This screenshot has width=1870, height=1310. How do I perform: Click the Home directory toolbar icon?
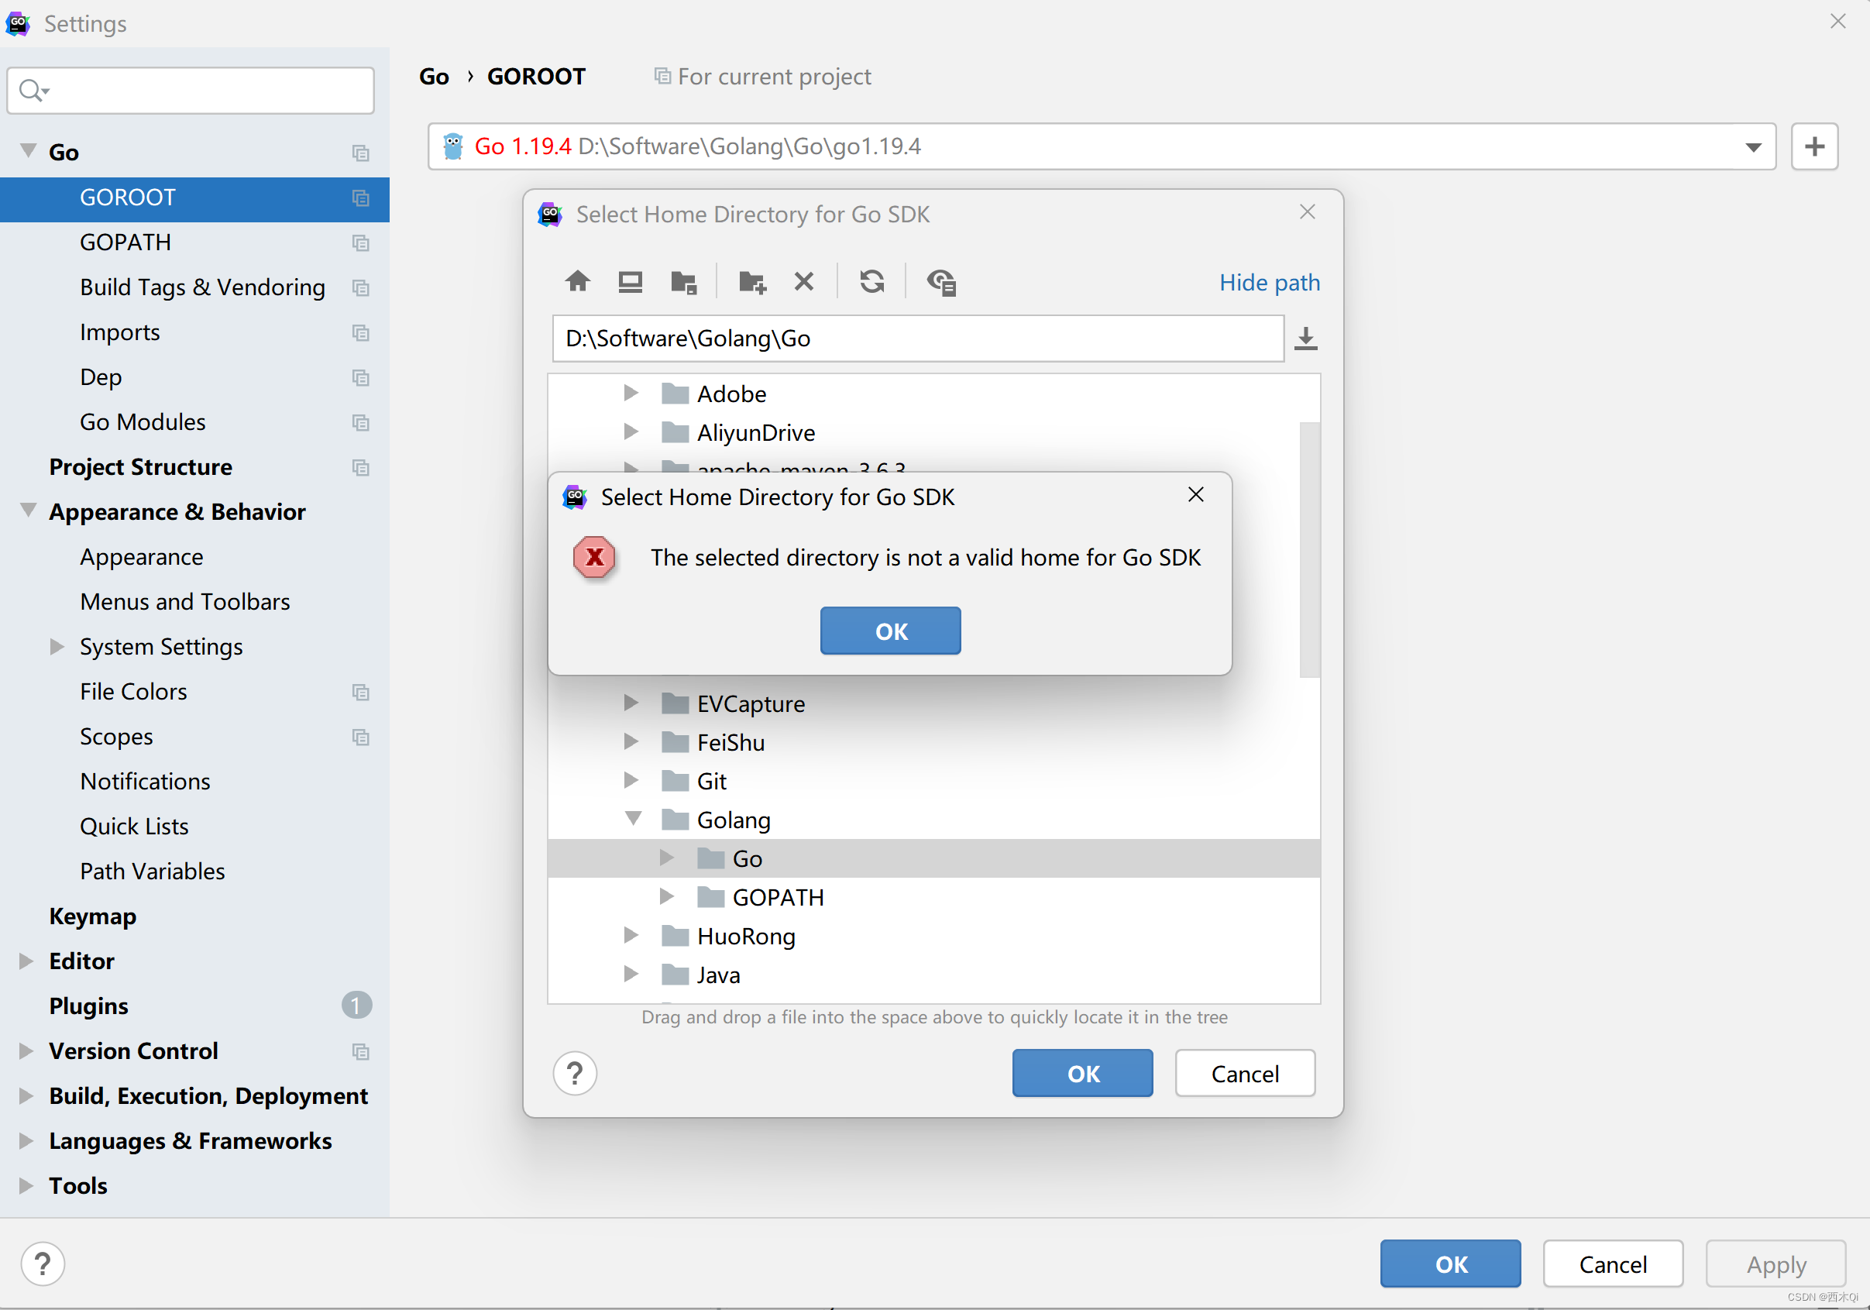pyautogui.click(x=577, y=282)
